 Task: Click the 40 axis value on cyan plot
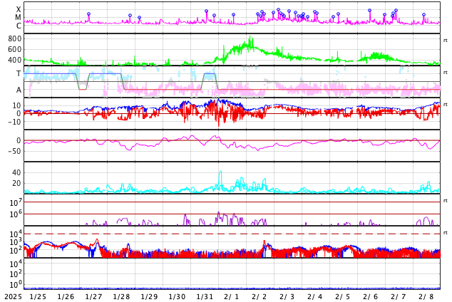click(16, 172)
